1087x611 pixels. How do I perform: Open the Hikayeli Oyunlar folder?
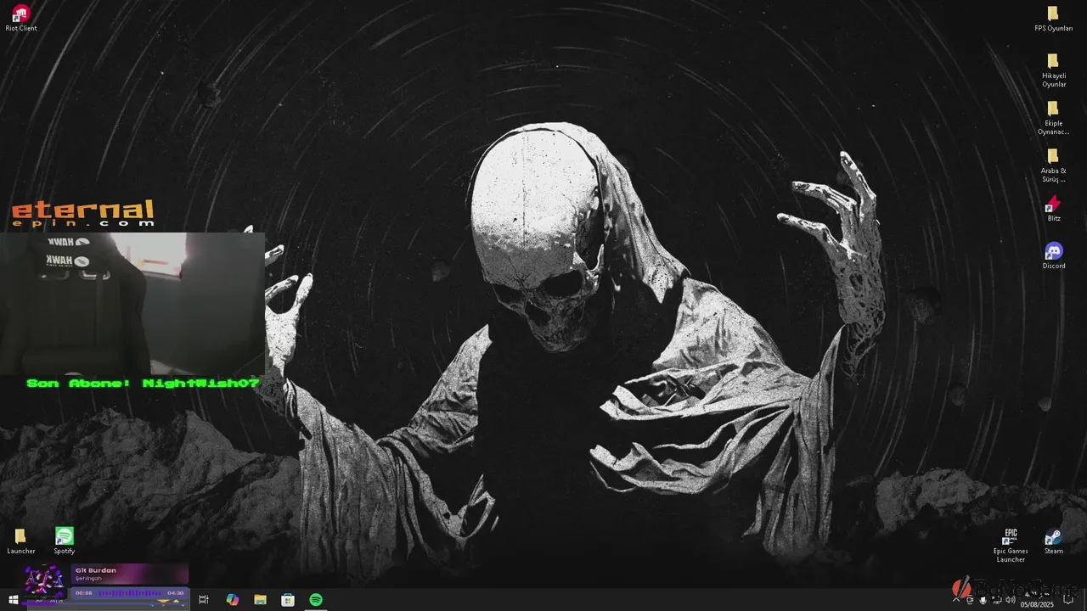[x=1053, y=70]
